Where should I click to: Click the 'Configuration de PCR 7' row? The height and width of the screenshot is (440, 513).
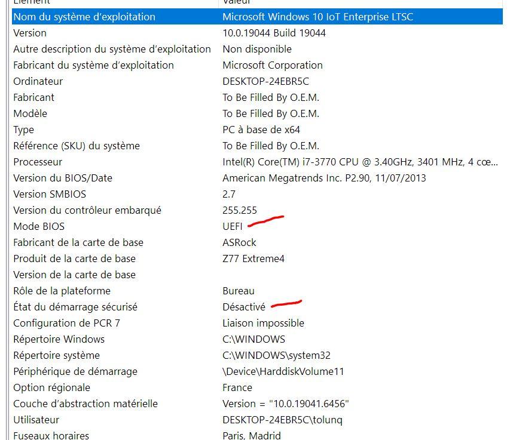pyautogui.click(x=63, y=323)
